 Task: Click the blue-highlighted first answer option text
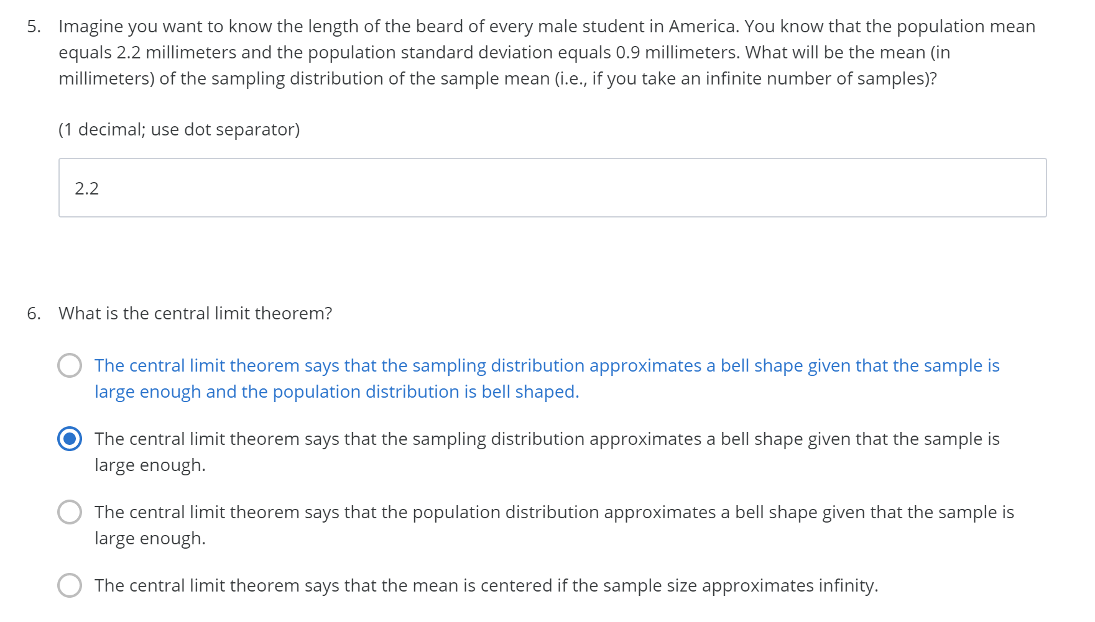[546, 365]
